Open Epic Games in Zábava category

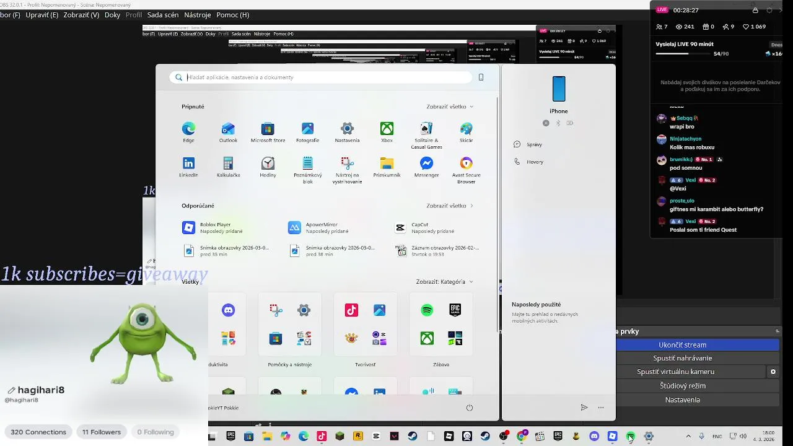tap(455, 310)
